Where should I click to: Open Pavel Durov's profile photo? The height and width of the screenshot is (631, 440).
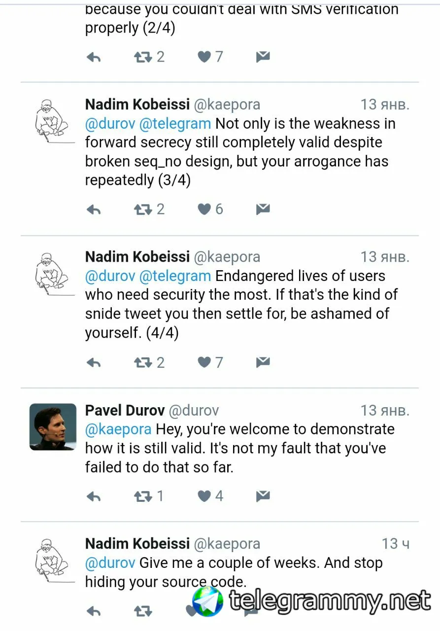coord(53,427)
